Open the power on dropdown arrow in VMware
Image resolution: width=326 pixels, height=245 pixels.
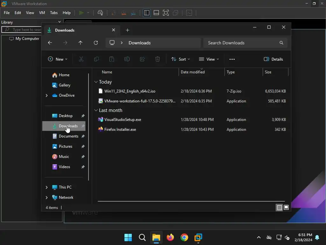[x=88, y=13]
